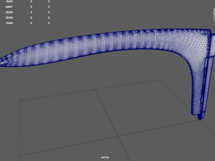Click the last-column zero beside bottom 15455
This screenshot has width=215, height=161.
coord(49,23)
